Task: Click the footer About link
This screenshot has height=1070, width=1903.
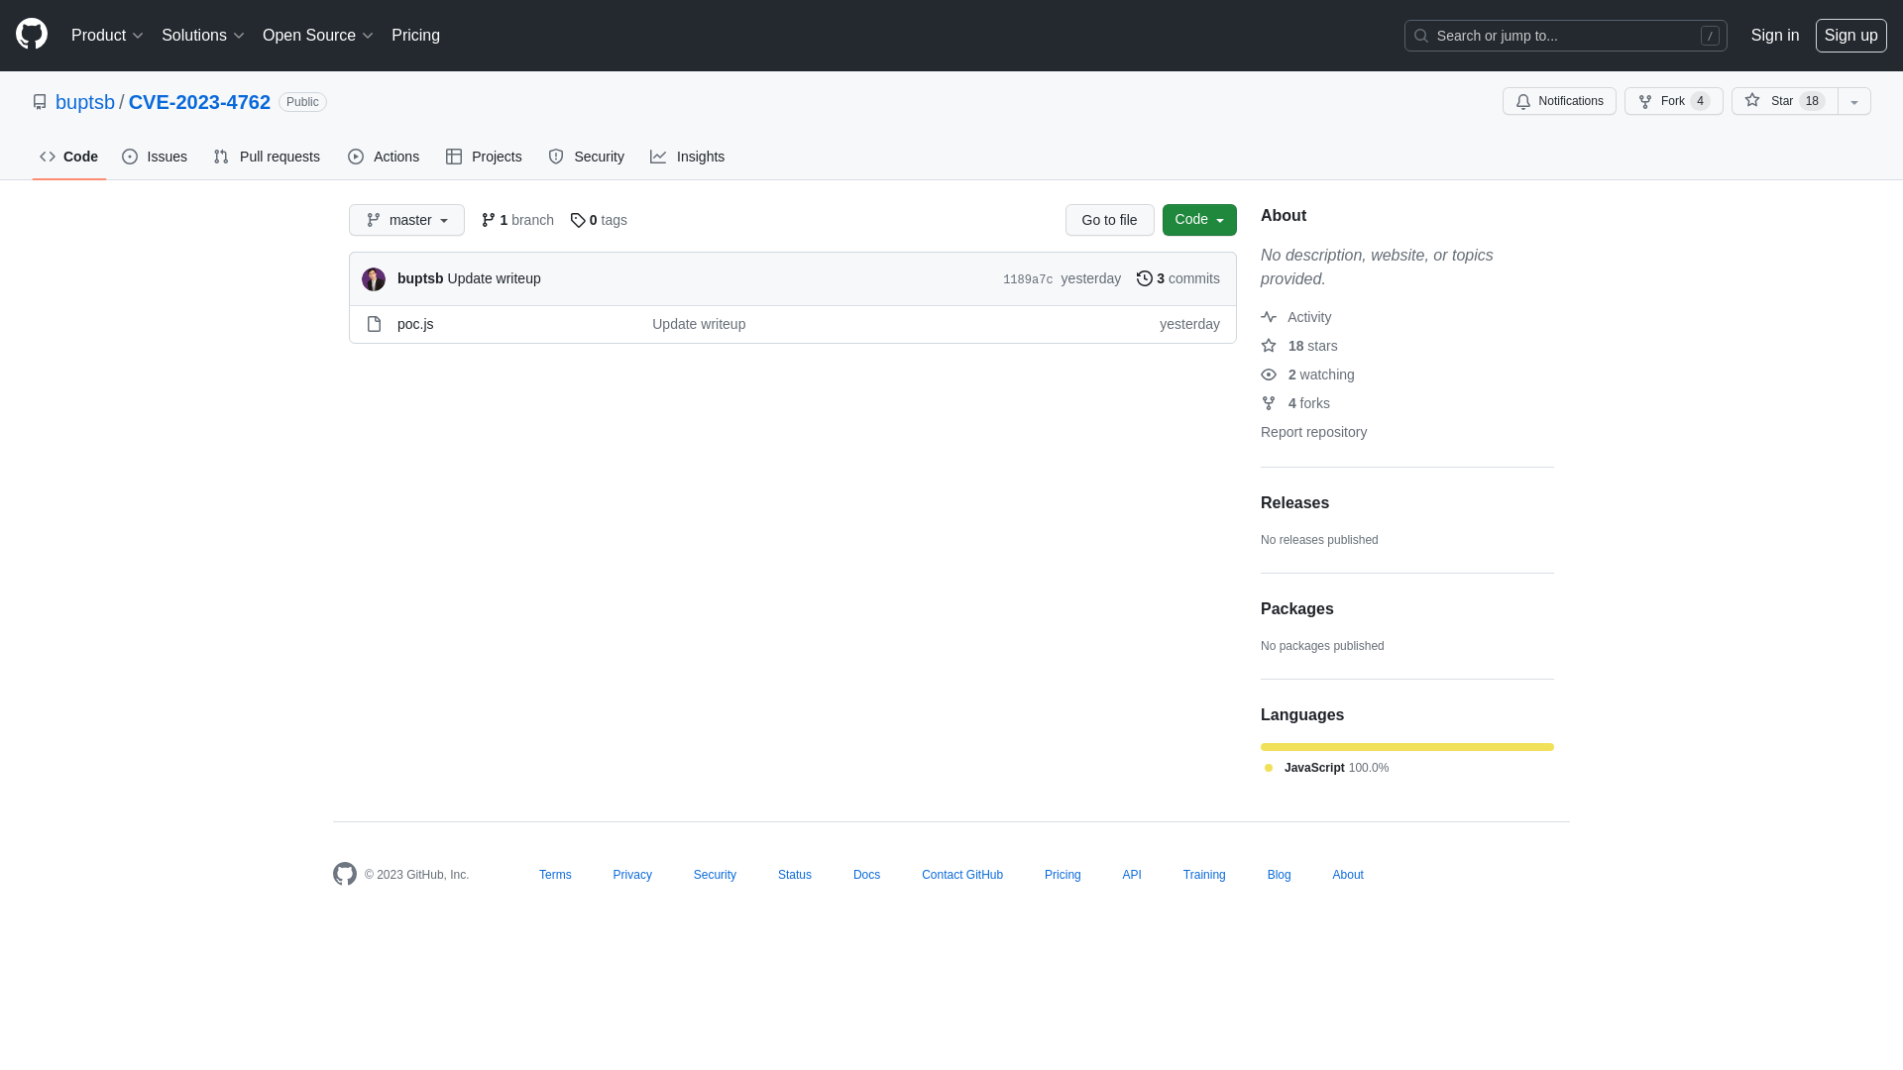Action: [x=1348, y=875]
